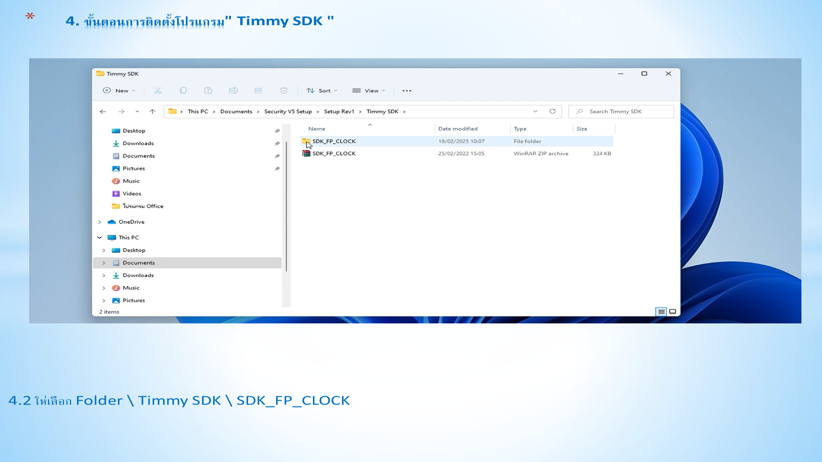
Task: Switch to large thumbnails view
Action: pos(673,311)
